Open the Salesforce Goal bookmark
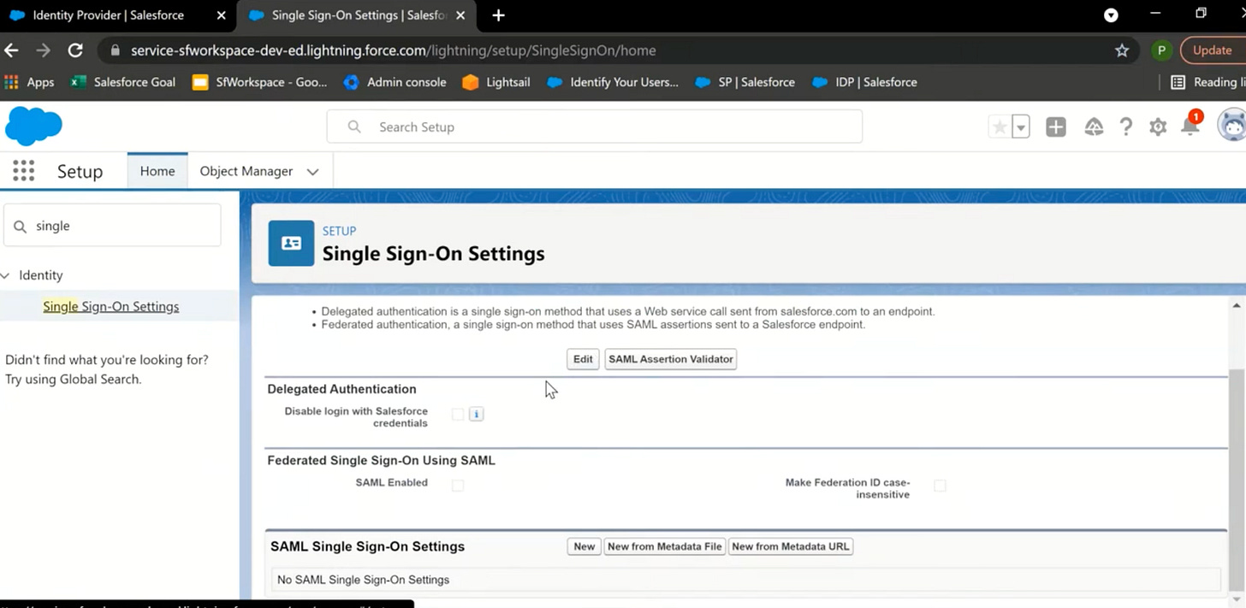The image size is (1246, 608). click(123, 82)
